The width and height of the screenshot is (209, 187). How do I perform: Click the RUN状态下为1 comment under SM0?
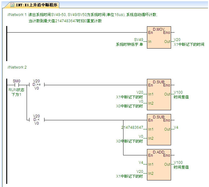click(x=16, y=92)
